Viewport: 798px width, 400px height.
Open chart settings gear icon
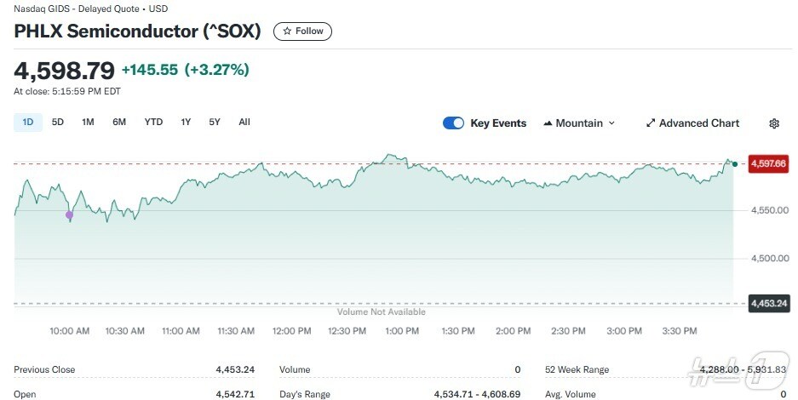(773, 123)
